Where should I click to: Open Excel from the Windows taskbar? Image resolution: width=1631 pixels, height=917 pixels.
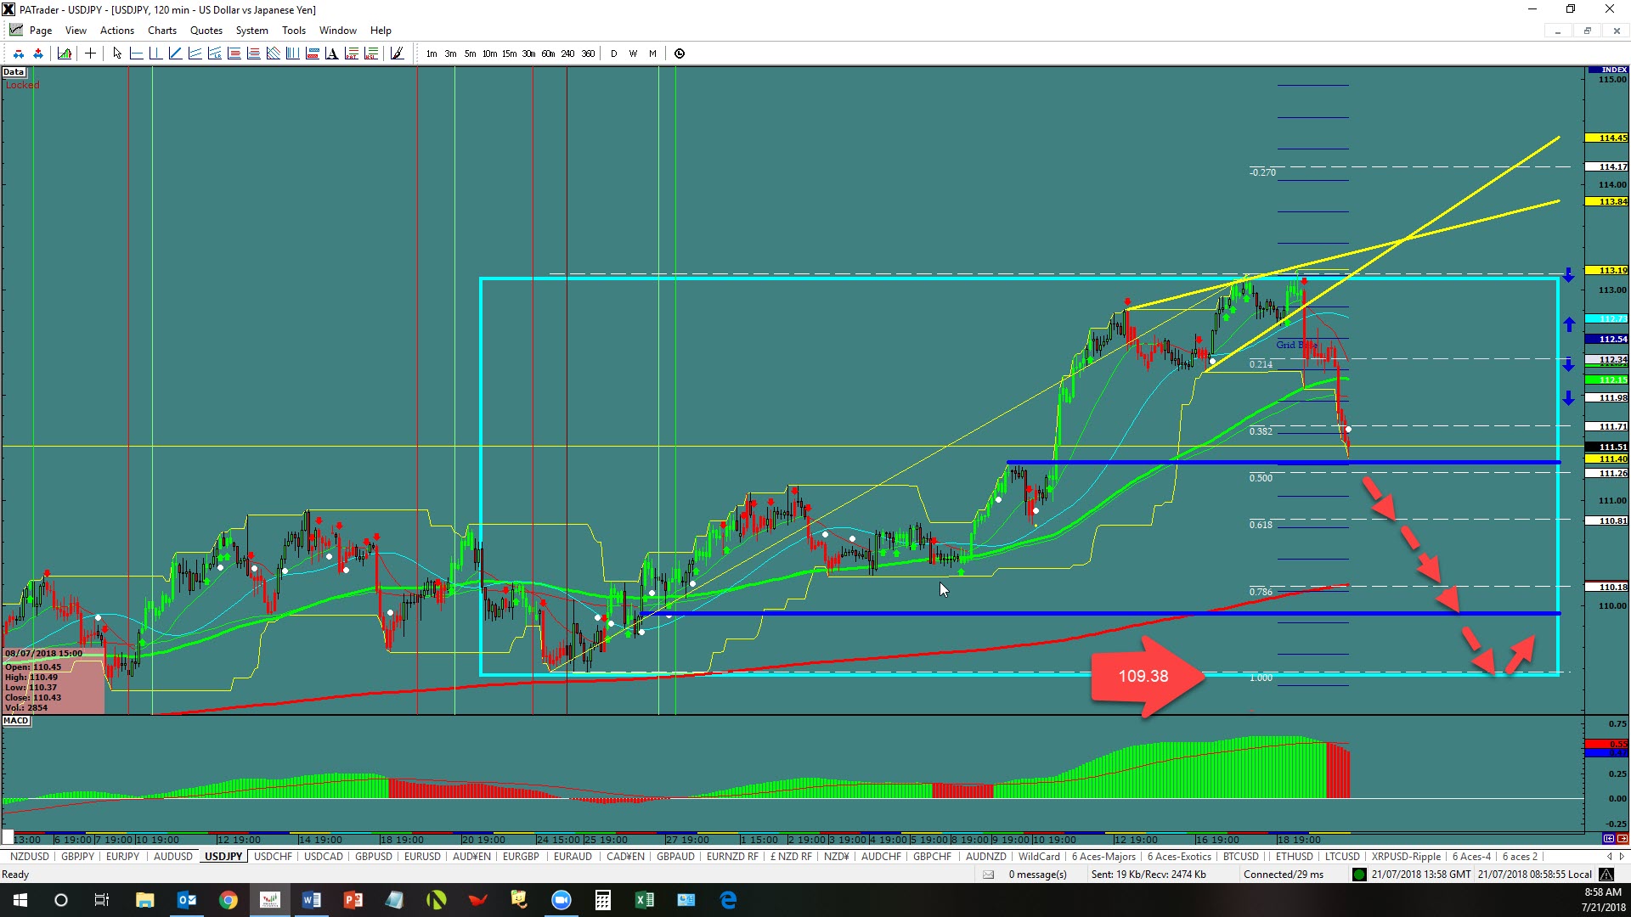[x=644, y=900]
